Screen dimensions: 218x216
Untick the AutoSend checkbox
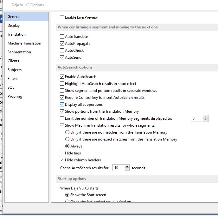coord(62,57)
